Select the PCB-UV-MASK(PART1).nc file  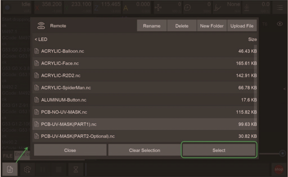[x=69, y=124]
